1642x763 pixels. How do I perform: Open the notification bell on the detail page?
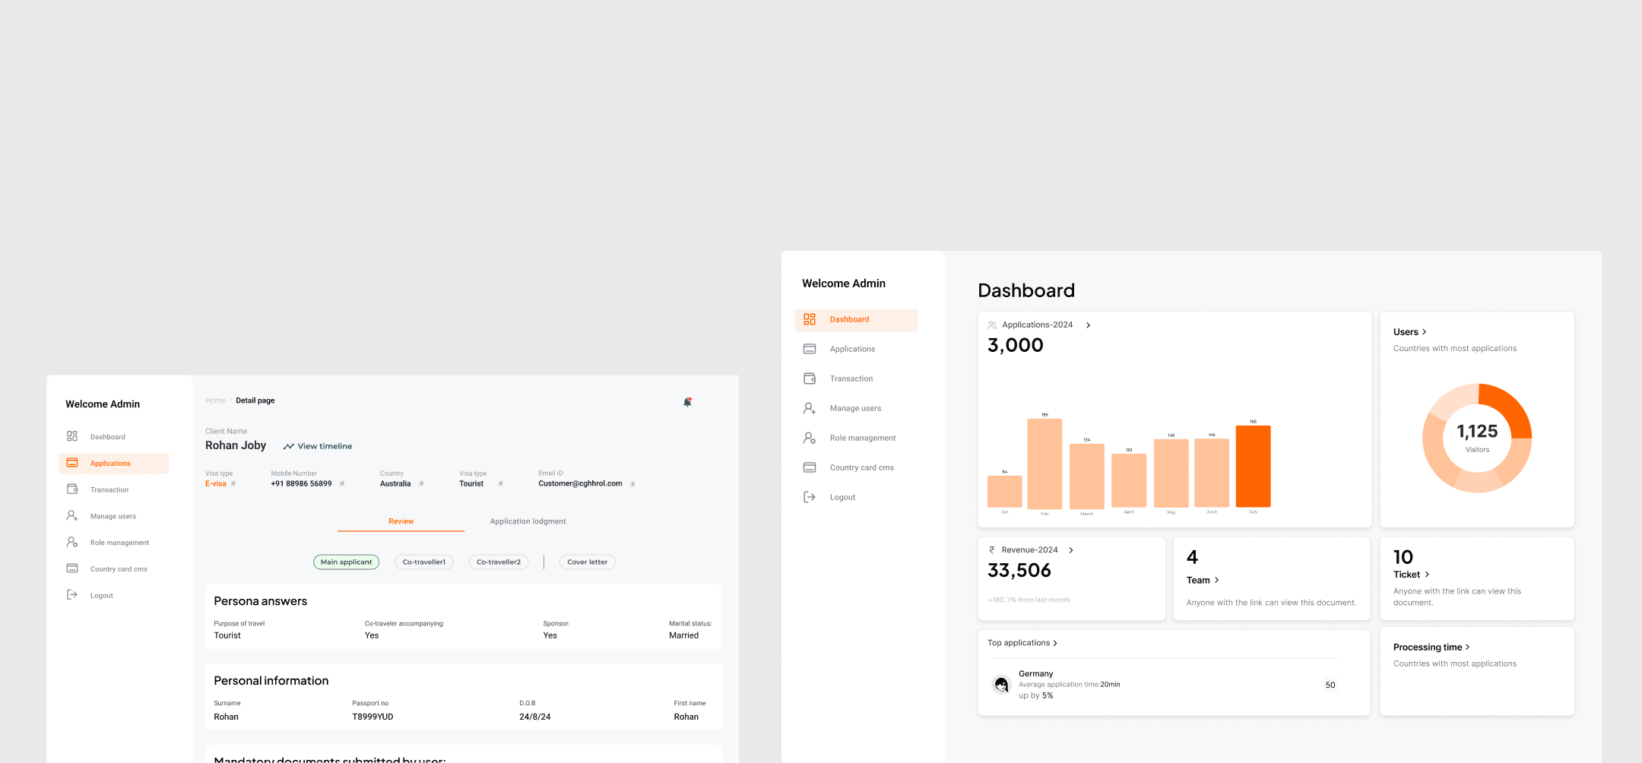coord(687,401)
